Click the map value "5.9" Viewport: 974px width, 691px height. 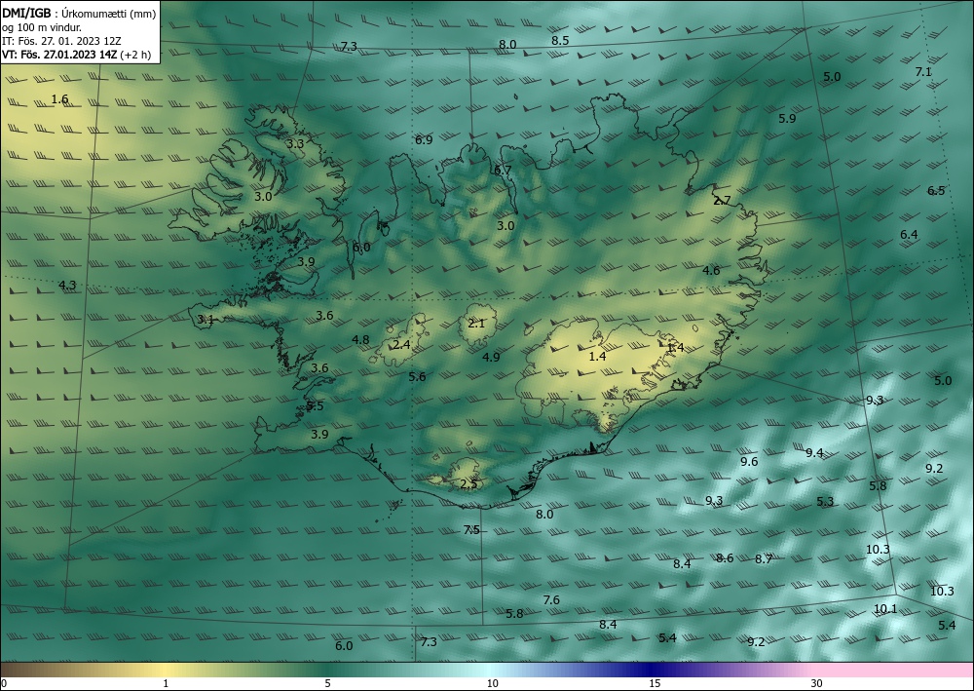tap(787, 119)
